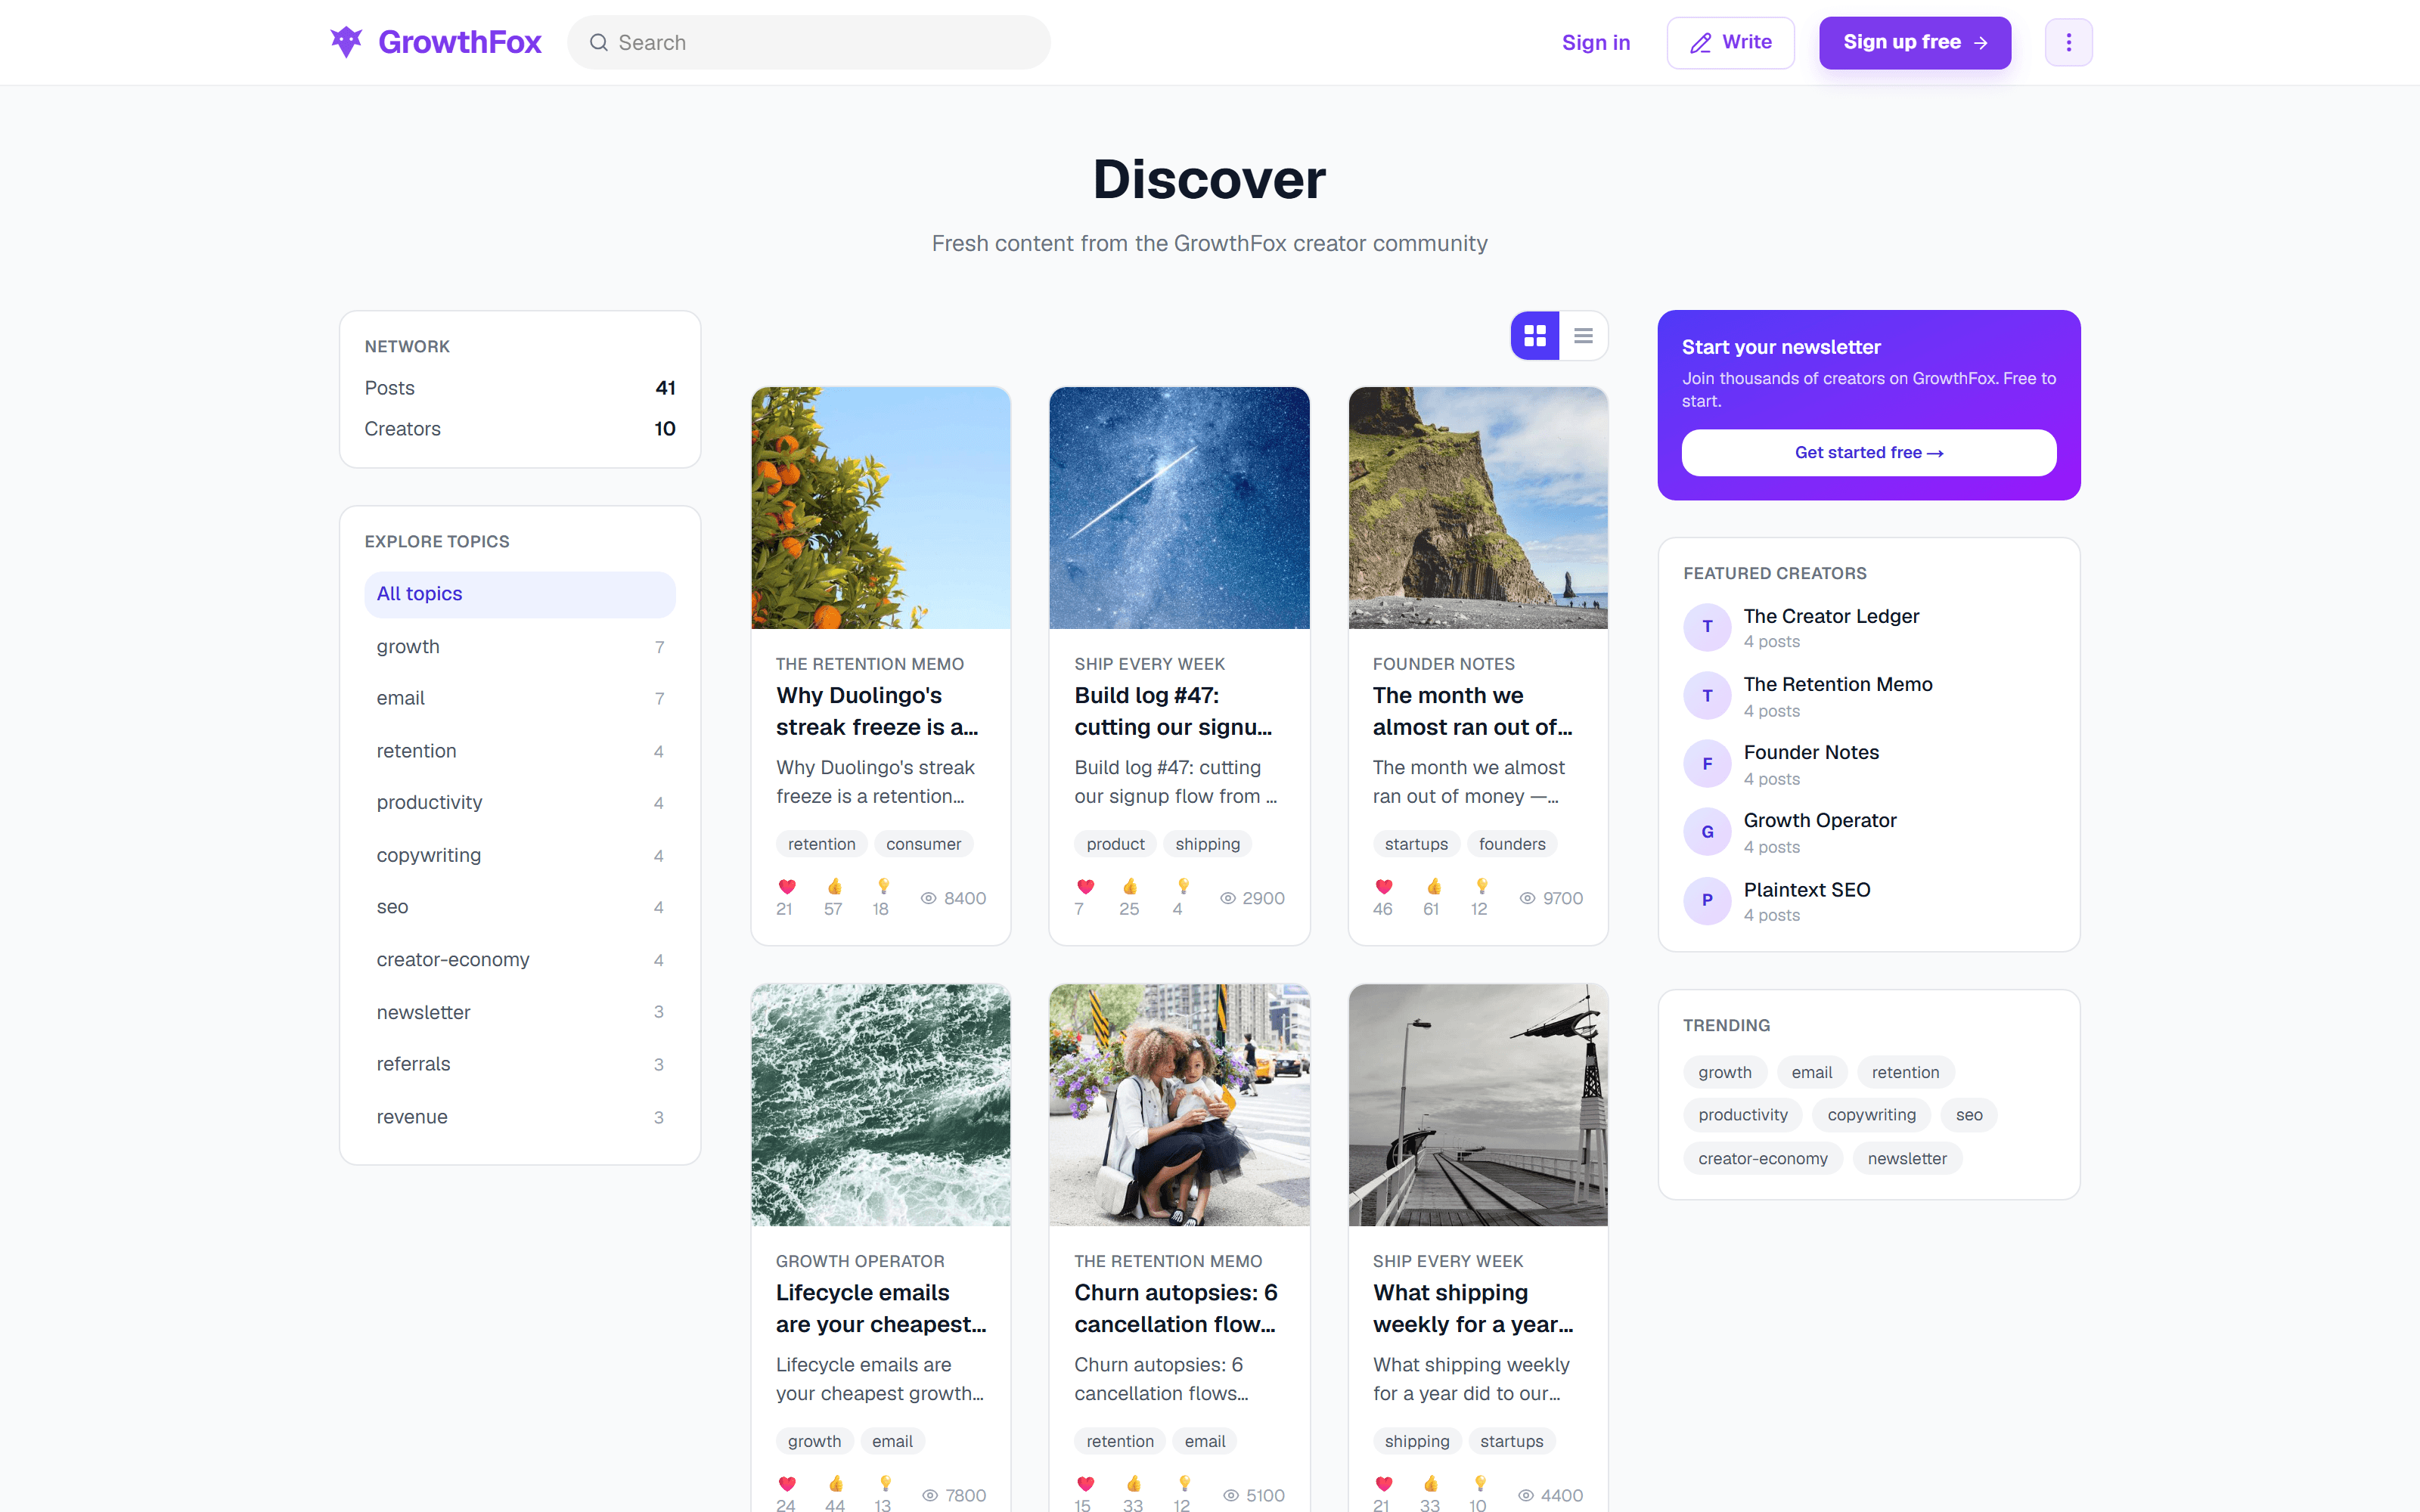Select All topics filter

point(520,594)
